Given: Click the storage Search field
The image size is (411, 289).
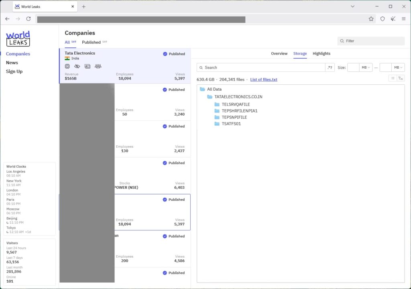Looking at the screenshot, I should tap(261, 67).
